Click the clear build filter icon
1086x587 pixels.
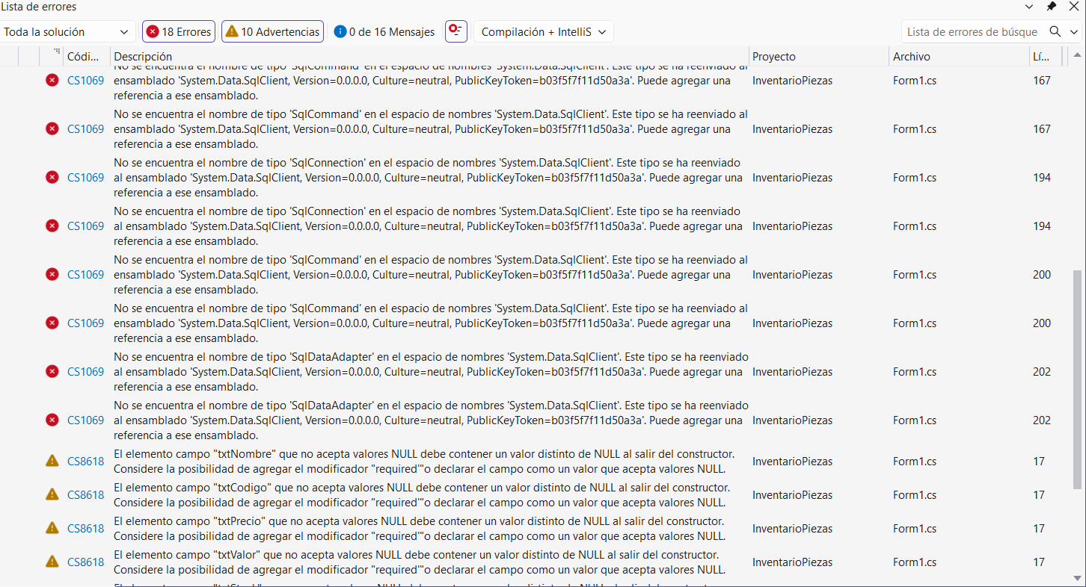click(x=455, y=31)
